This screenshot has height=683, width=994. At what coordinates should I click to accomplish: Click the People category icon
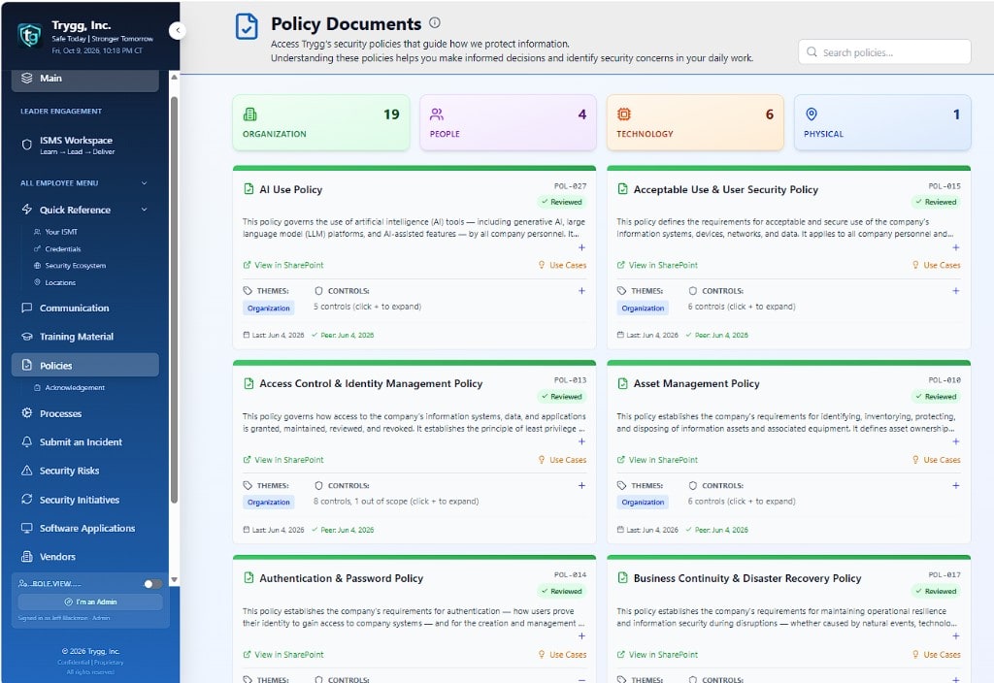(437, 114)
